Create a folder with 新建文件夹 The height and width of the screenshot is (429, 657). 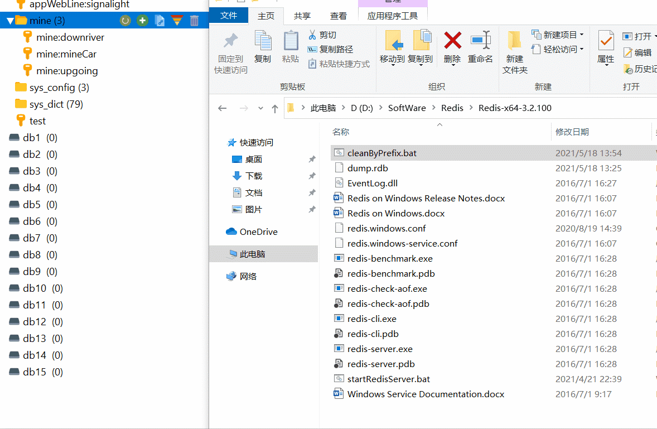coord(515,52)
